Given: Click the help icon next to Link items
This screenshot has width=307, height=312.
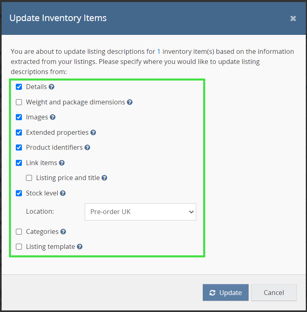Looking at the screenshot, I should coord(62,163).
